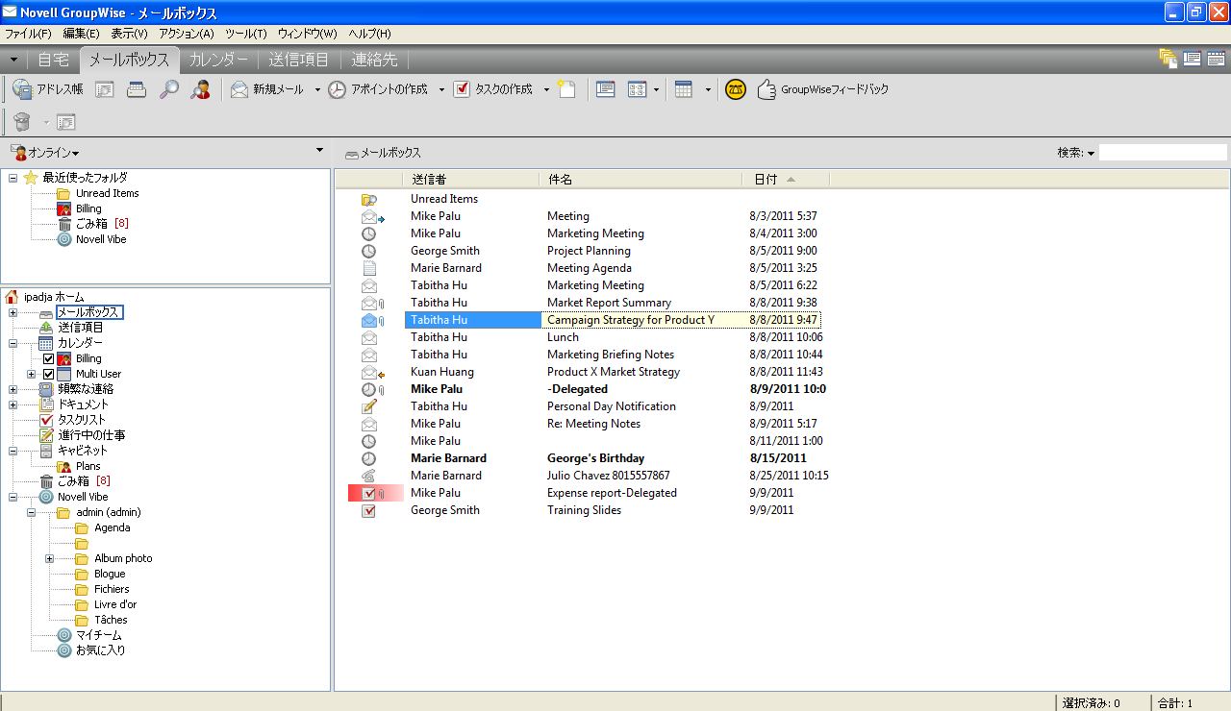Expand the メールボックス tree node
Viewport: 1231px width, 711px height.
(13, 312)
